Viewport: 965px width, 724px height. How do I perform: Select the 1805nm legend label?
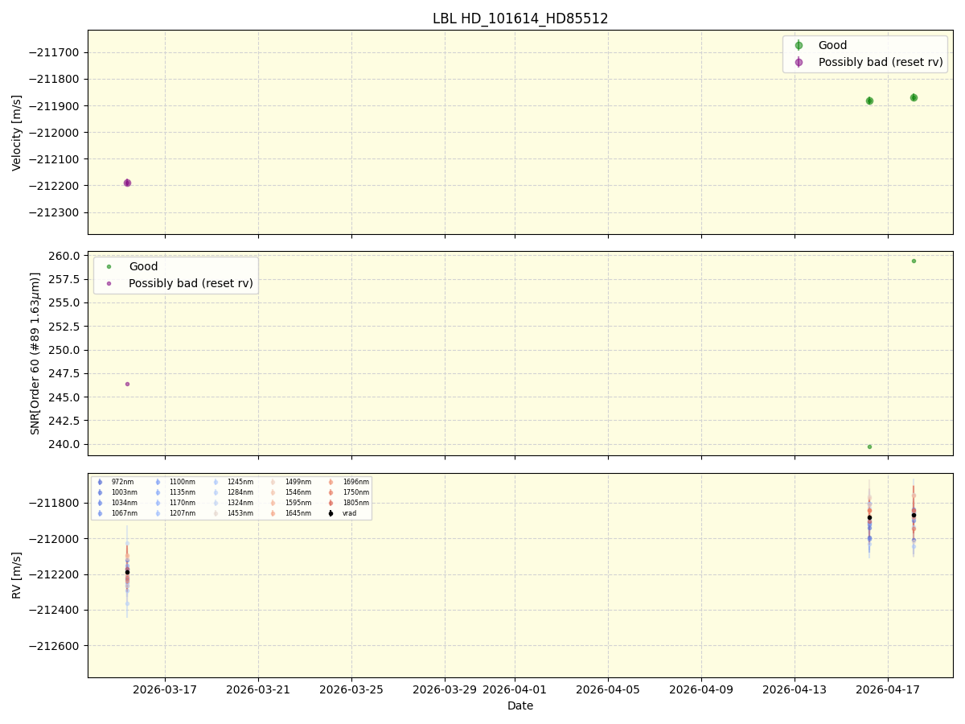click(x=356, y=503)
